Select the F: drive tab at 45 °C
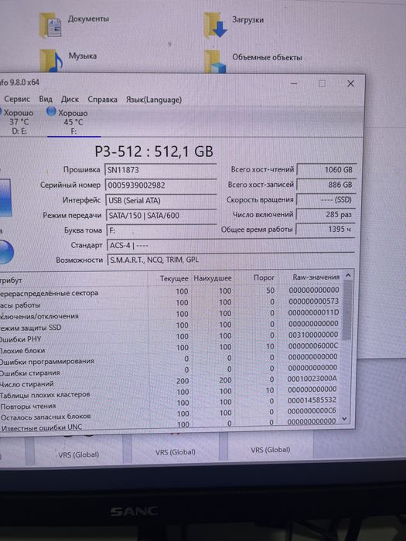406x541 pixels. 73,122
